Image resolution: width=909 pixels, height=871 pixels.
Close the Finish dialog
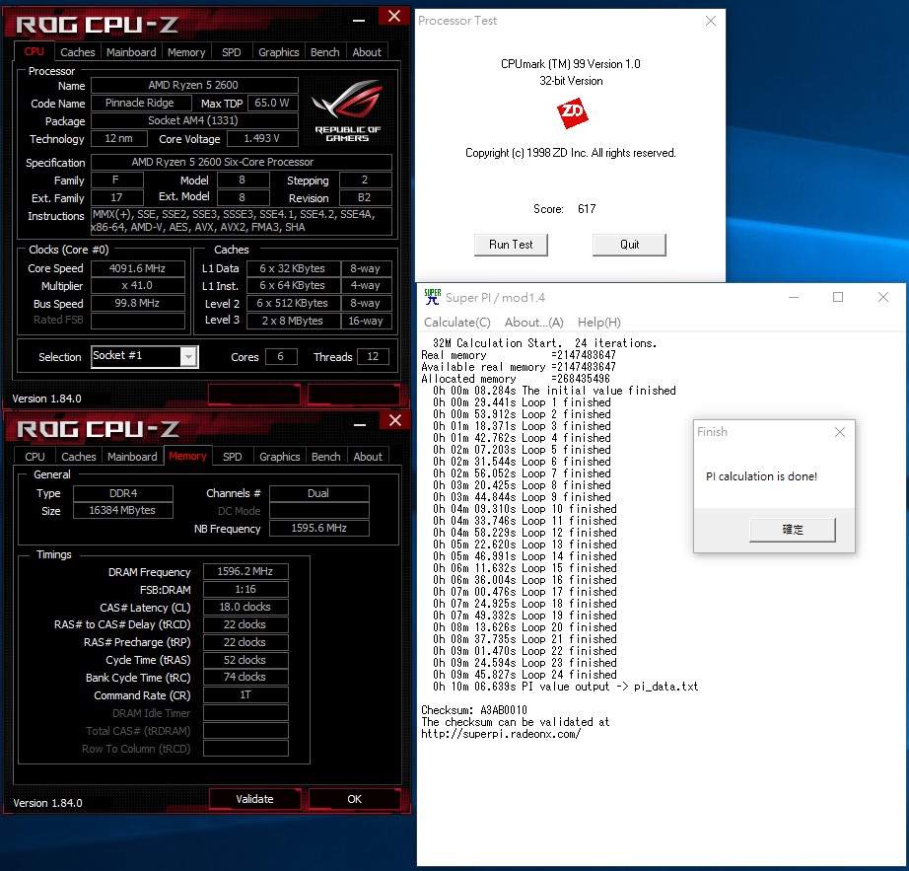point(839,432)
